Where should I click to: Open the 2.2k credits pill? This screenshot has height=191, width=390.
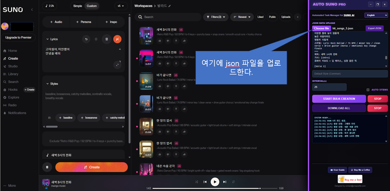pyautogui.click(x=50, y=6)
